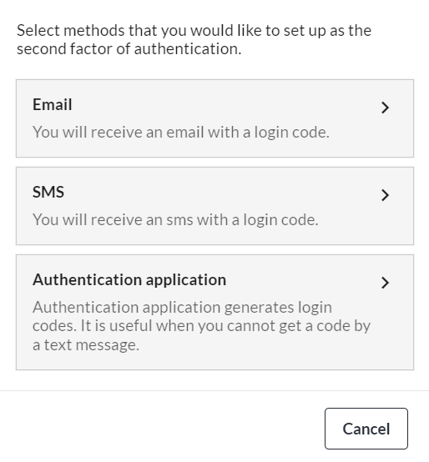Click the bold "Email" heading
The width and height of the screenshot is (429, 462).
point(53,104)
